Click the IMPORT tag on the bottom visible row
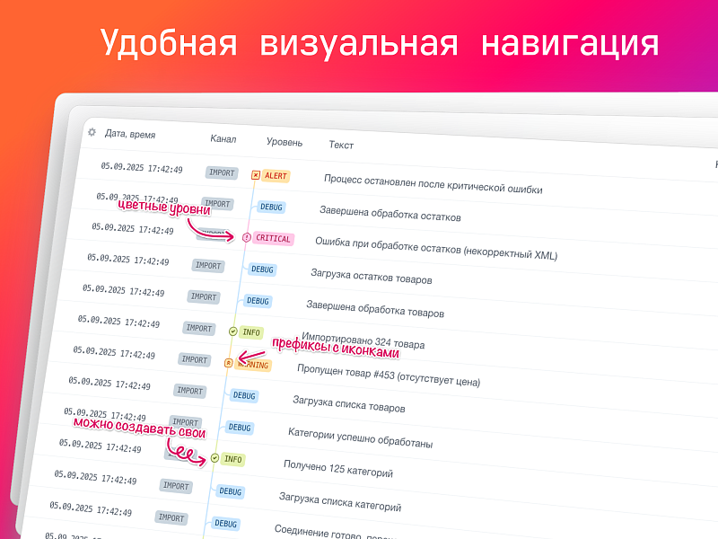The width and height of the screenshot is (718, 539). pos(171,516)
